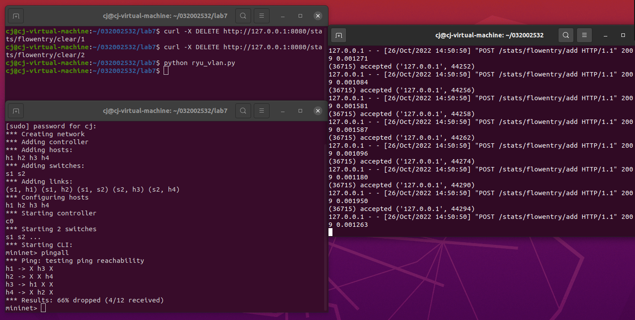This screenshot has height=320, width=635.
Task: Click '*** Starting controller' line
Action: (51, 213)
